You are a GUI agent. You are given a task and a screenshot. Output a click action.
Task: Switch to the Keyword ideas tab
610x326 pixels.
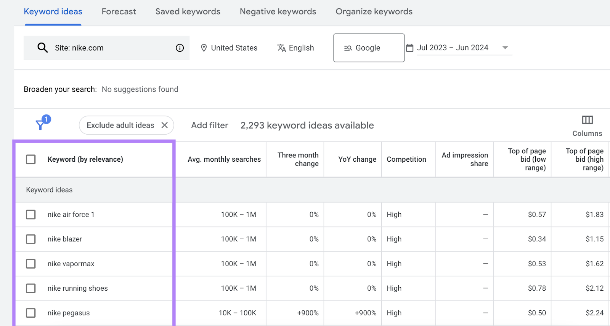(53, 11)
